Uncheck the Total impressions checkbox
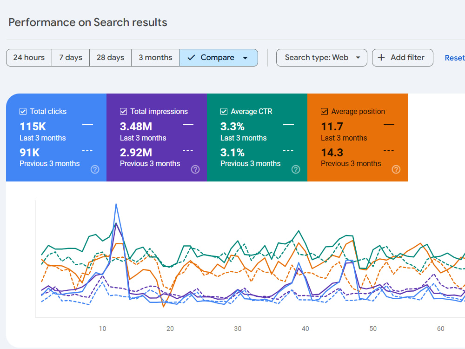The width and height of the screenshot is (465, 349). pos(123,111)
